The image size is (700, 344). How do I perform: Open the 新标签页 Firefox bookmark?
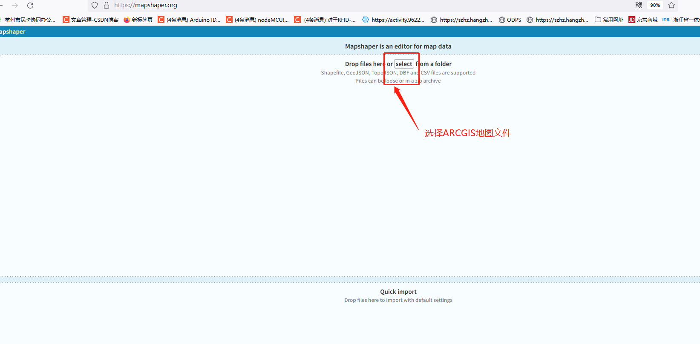[x=138, y=20]
